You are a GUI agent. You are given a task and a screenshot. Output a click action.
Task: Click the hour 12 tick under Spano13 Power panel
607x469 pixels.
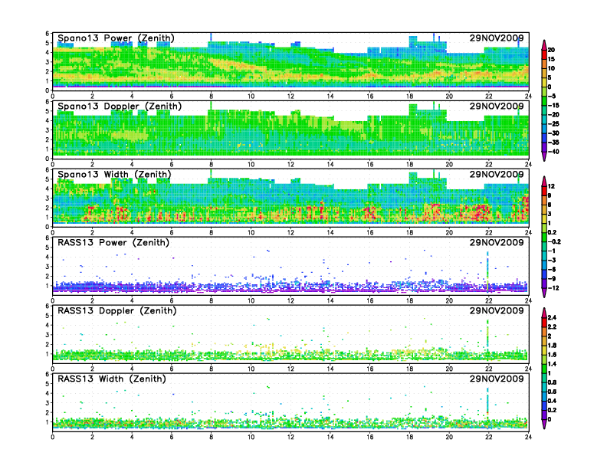[x=290, y=97]
